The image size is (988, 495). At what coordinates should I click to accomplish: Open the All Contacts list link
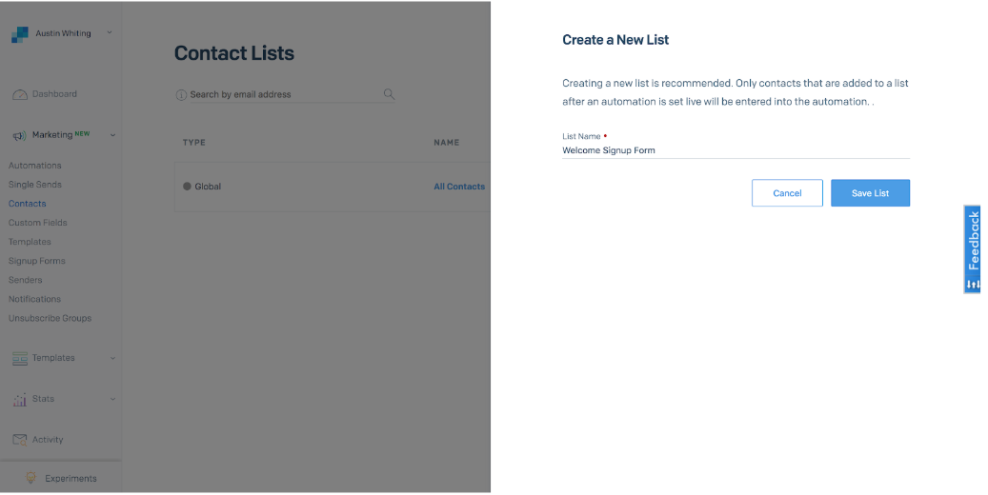click(459, 187)
